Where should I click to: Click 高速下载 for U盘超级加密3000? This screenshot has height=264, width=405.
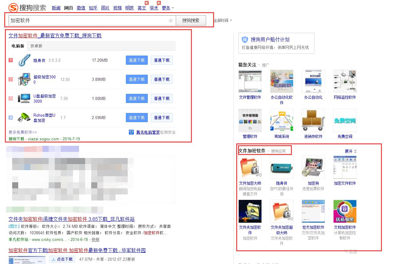137,98
